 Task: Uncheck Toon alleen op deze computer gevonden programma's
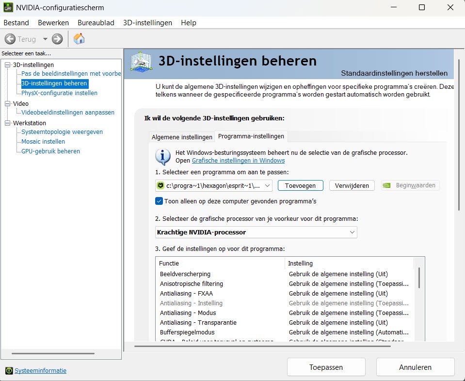click(159, 201)
